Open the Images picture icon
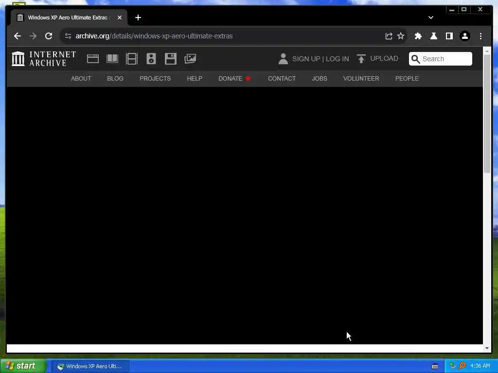Image resolution: width=498 pixels, height=373 pixels. (x=190, y=59)
